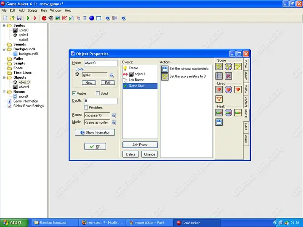This screenshot has width=303, height=227.
Task: Collapse the Backgrounds folder in resource tree
Action: [4, 49]
